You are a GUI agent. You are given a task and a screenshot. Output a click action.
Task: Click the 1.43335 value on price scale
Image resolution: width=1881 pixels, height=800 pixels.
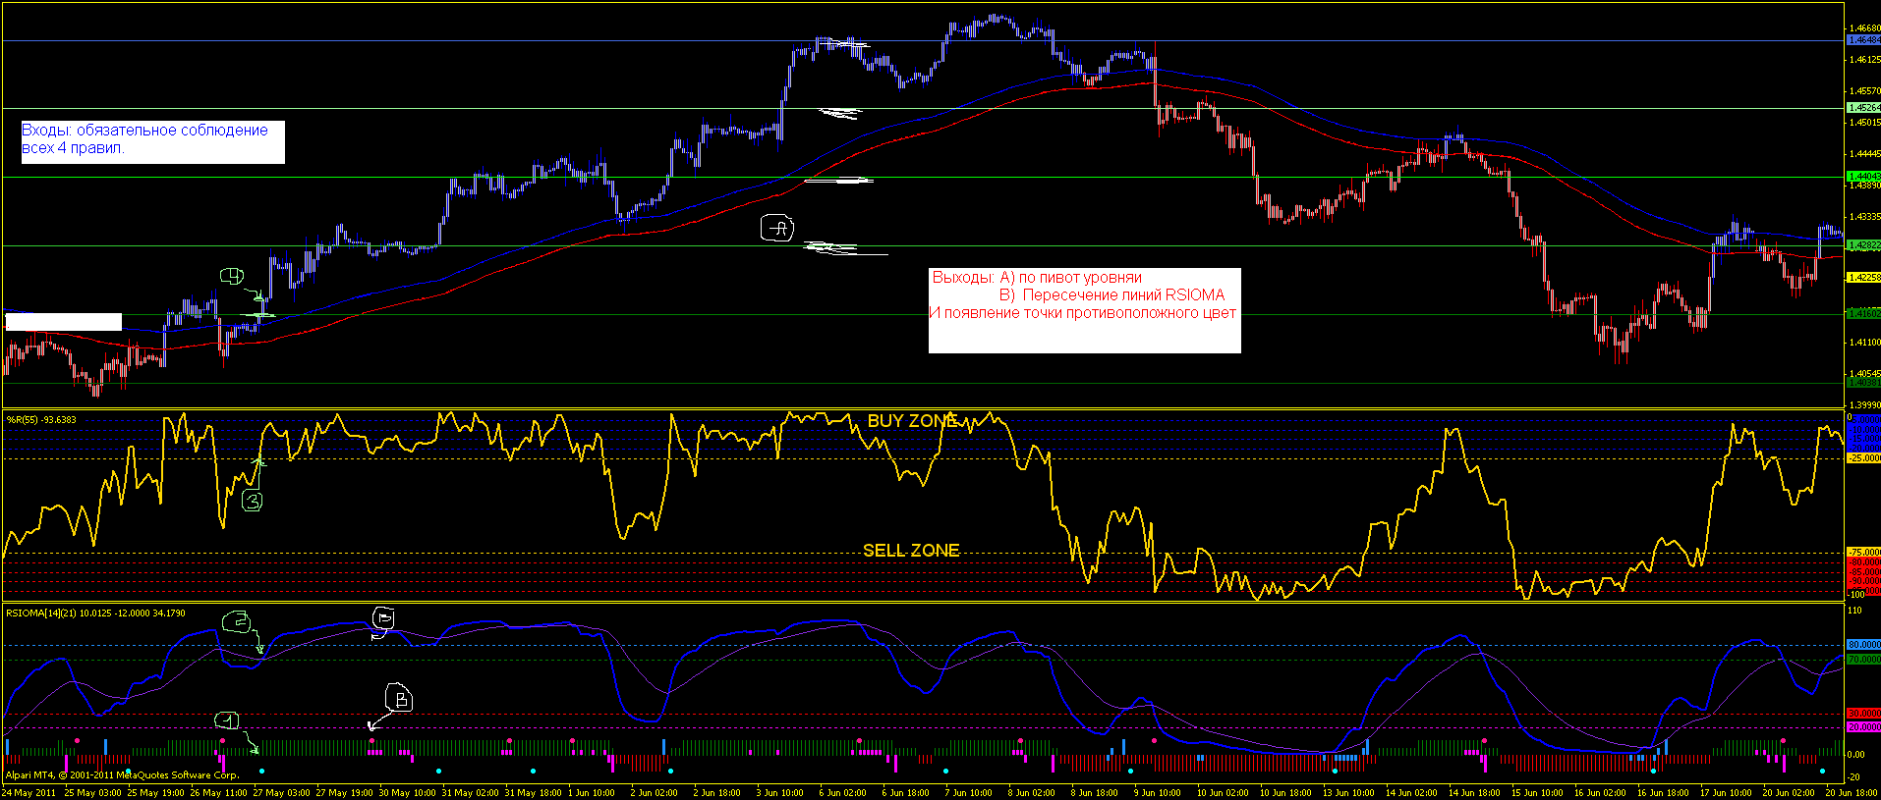pos(1864,217)
